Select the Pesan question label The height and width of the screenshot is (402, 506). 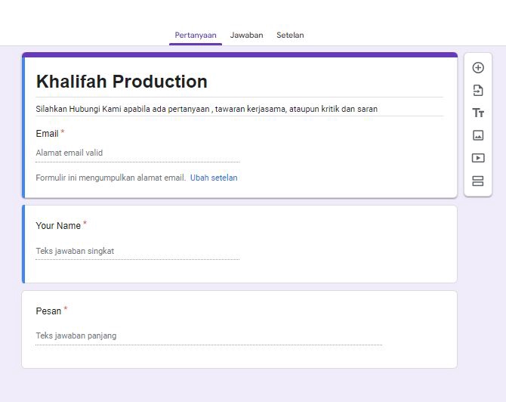point(48,311)
